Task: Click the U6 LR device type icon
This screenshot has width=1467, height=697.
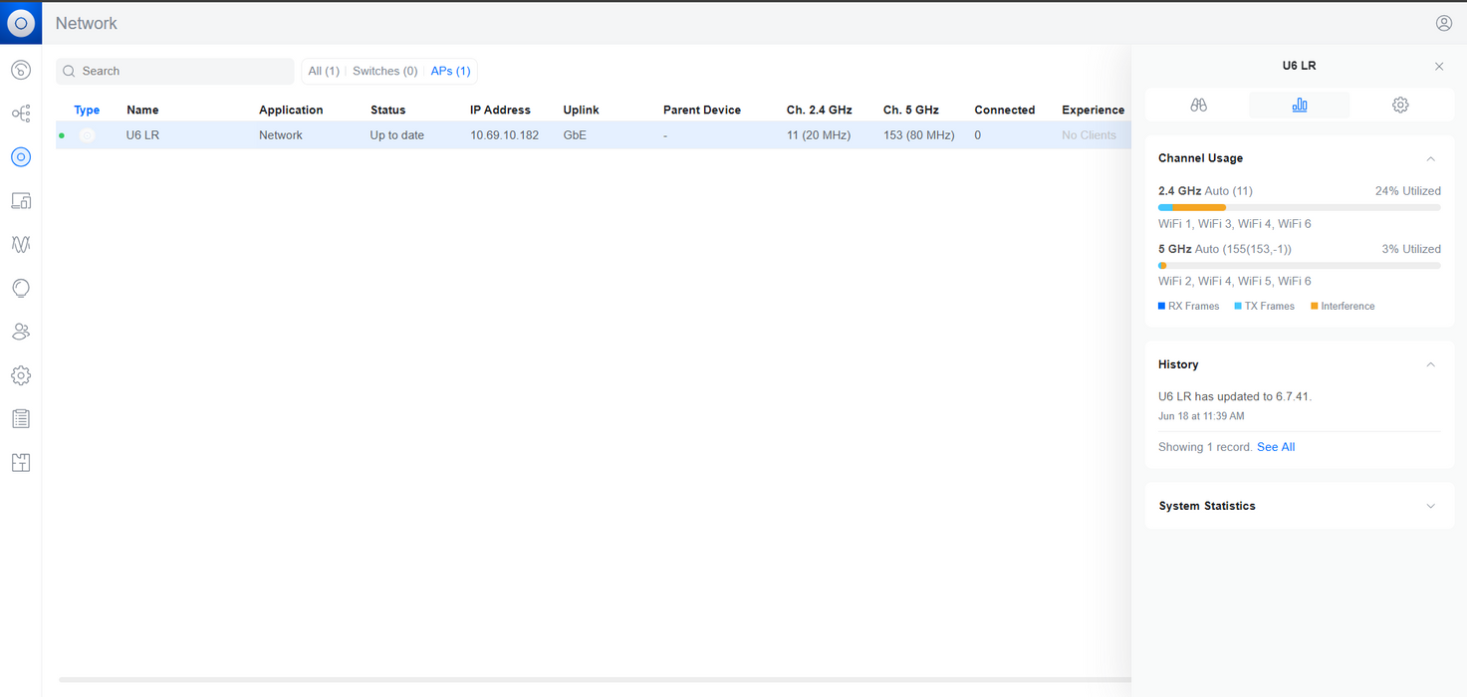Action: tap(87, 135)
